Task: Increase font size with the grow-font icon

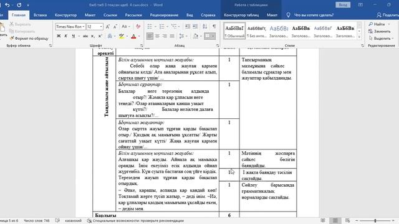Action: (x=108, y=27)
